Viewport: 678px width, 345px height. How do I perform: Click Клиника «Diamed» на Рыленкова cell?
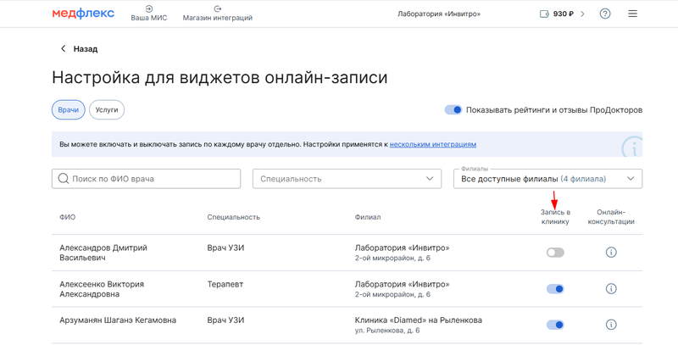click(x=418, y=320)
